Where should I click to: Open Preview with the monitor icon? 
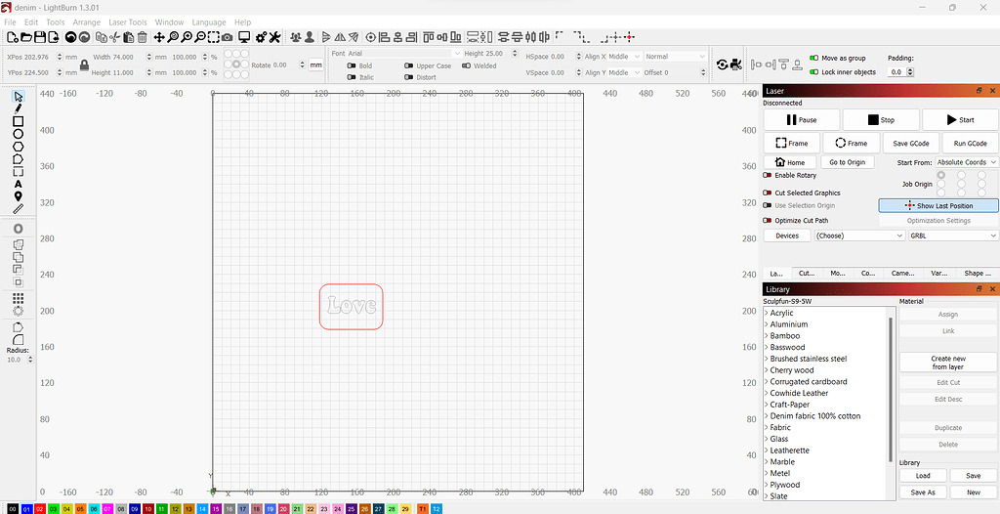(x=243, y=38)
